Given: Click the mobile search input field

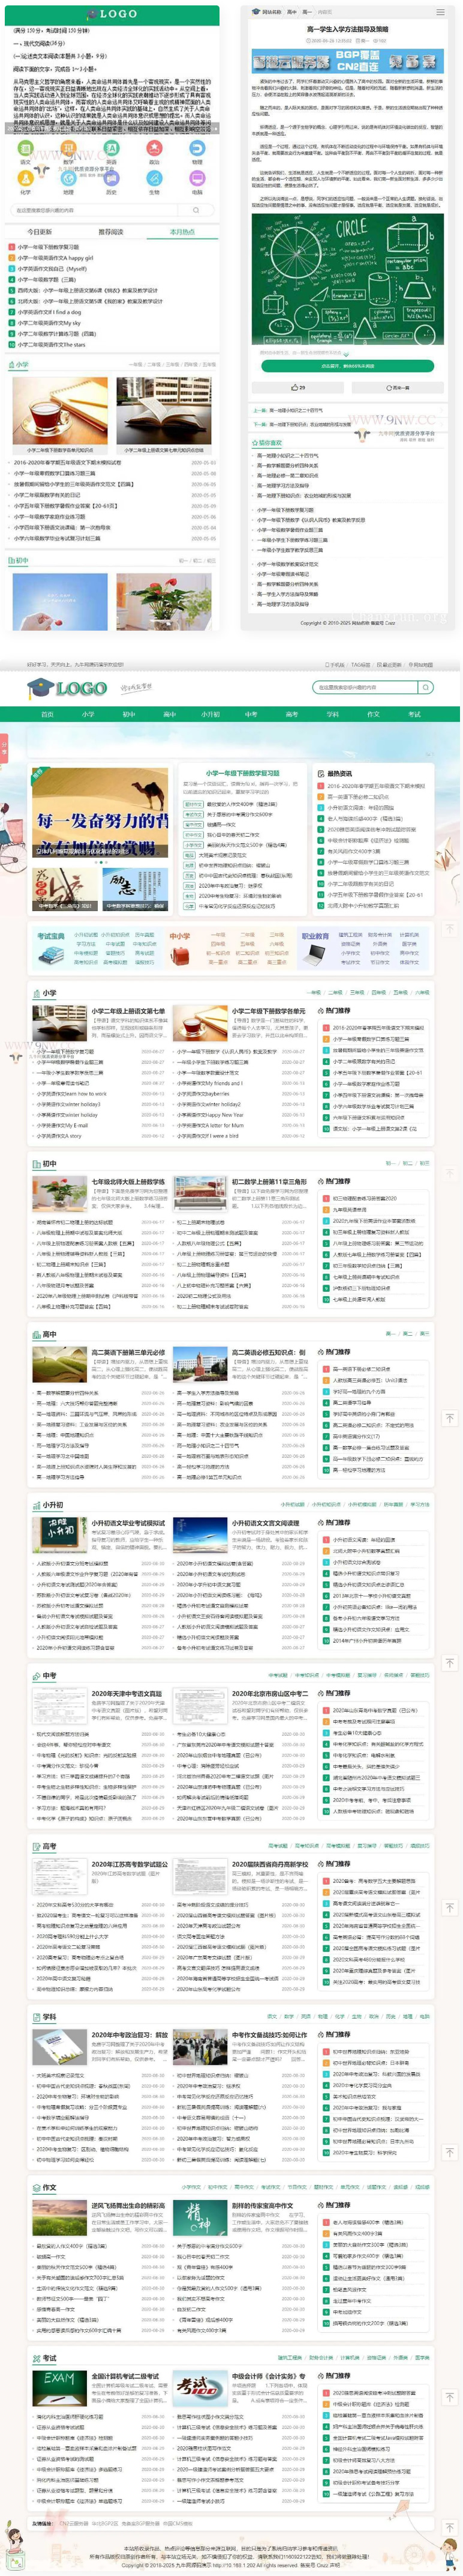Looking at the screenshot, I should click(x=100, y=210).
